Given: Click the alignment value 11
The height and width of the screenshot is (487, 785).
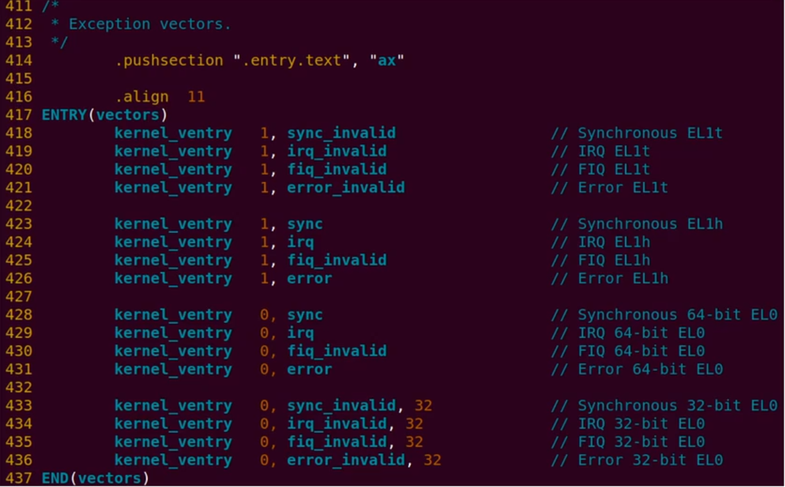Looking at the screenshot, I should coord(196,97).
